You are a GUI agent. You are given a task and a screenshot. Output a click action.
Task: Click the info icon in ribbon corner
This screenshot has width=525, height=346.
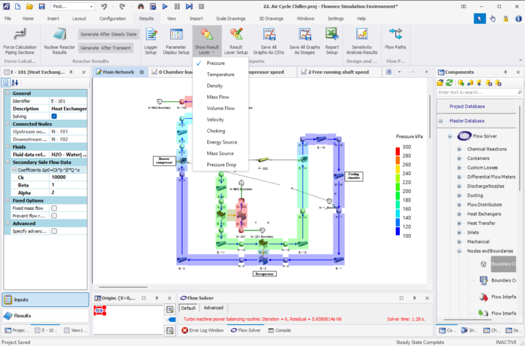point(518,18)
